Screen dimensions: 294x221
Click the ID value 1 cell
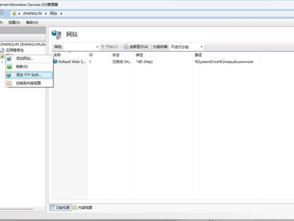[x=90, y=62]
